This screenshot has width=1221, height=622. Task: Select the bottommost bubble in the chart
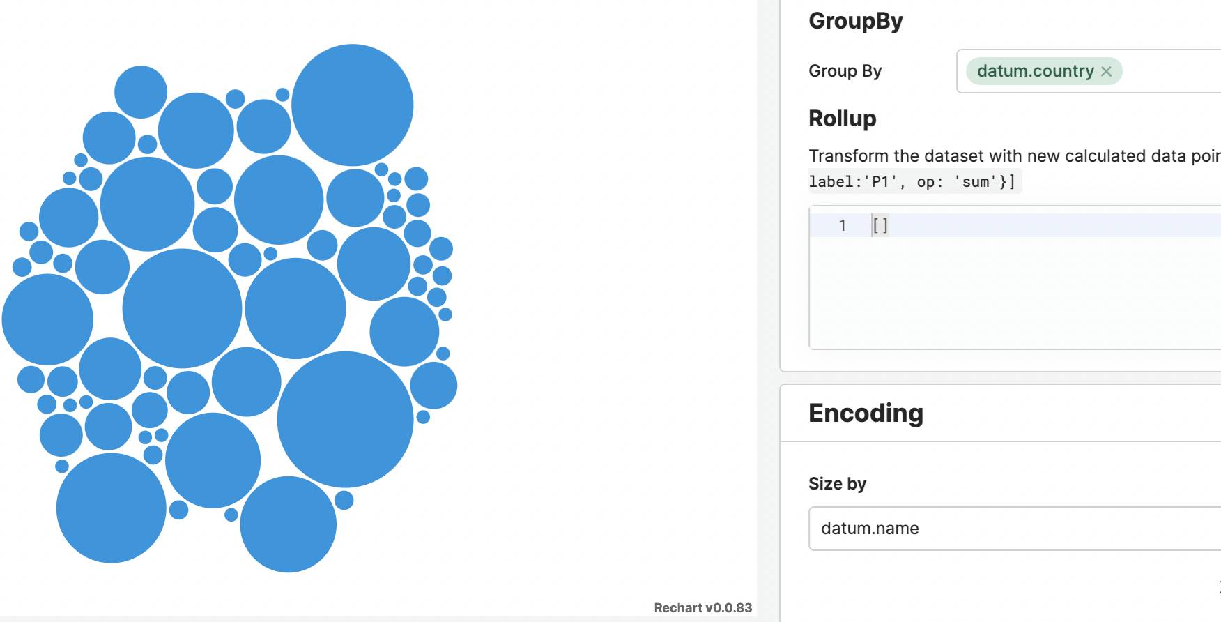(x=288, y=524)
